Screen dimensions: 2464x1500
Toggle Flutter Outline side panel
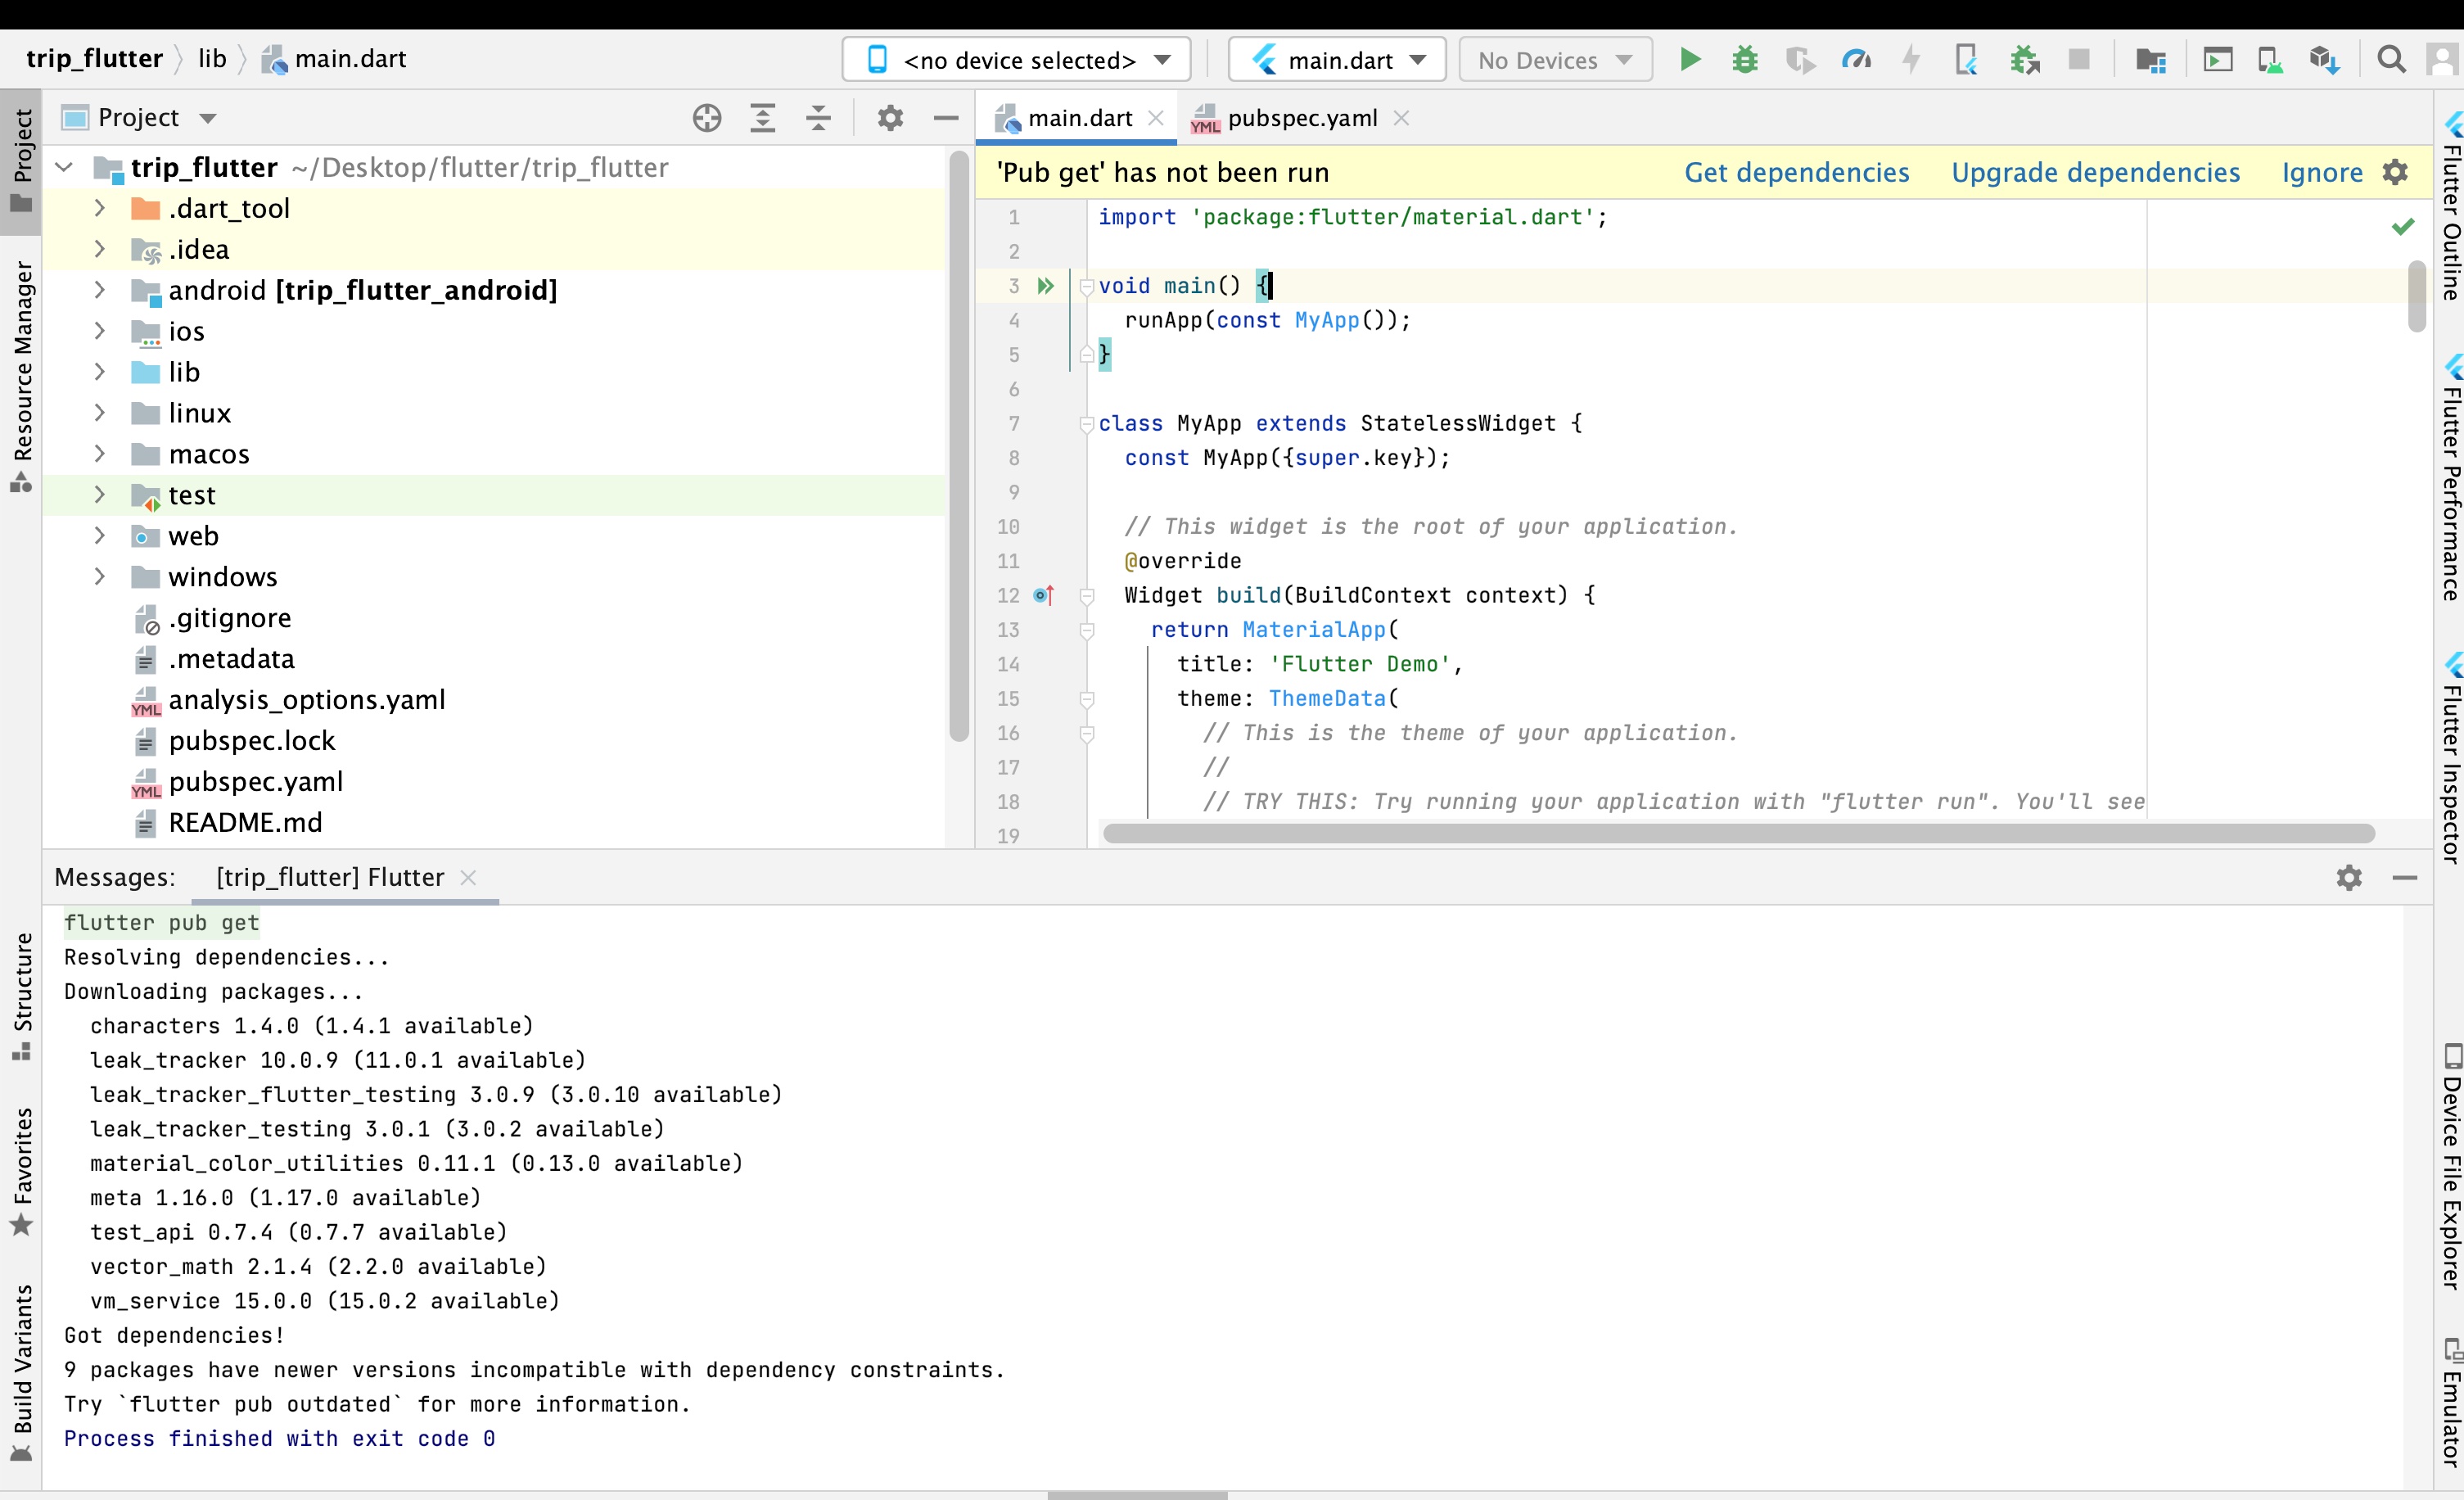(2450, 207)
